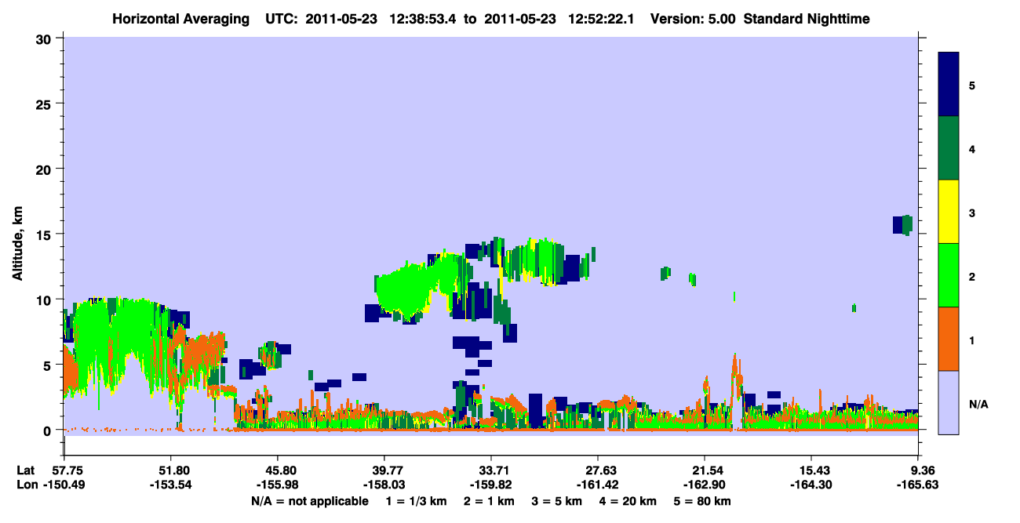
Task: Click the '3 = 5 km' legend text
Action: click(x=558, y=501)
